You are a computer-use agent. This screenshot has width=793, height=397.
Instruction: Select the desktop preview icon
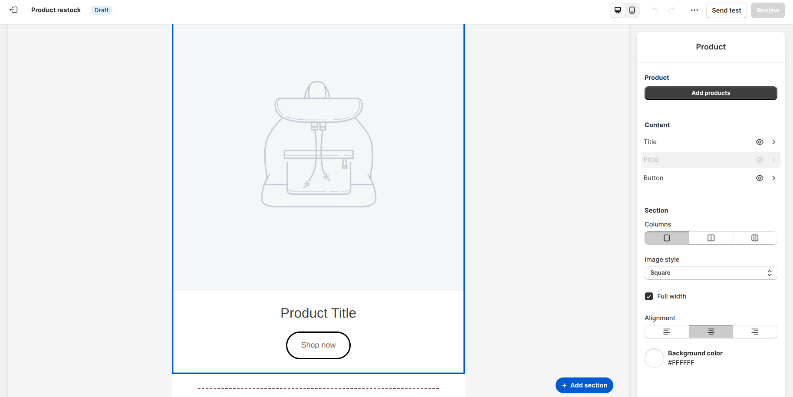click(x=617, y=10)
